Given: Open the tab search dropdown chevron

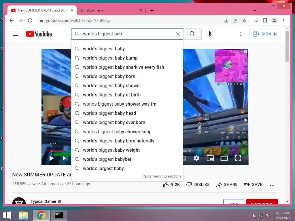Looking at the screenshot, I should 255,10.
